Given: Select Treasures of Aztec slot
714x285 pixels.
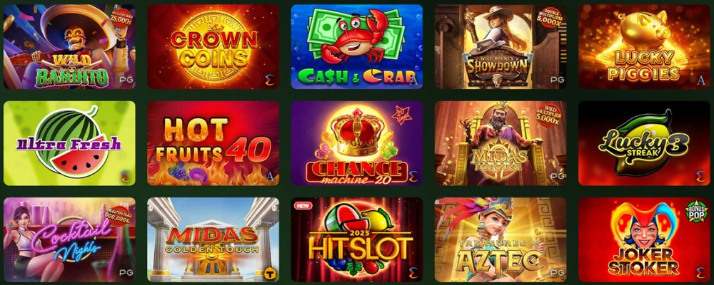Looking at the screenshot, I should coord(501,239).
